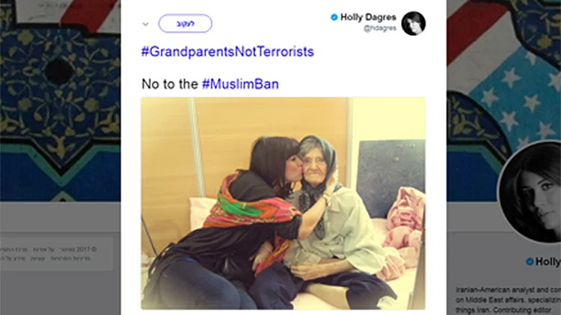Open the large profile picture behind the overlay

tap(531, 191)
